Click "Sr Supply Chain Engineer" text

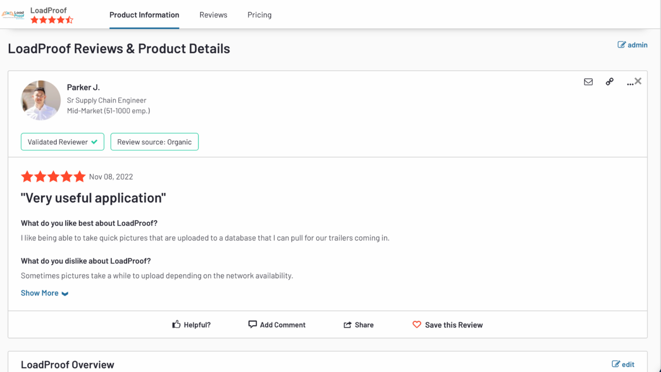click(107, 100)
